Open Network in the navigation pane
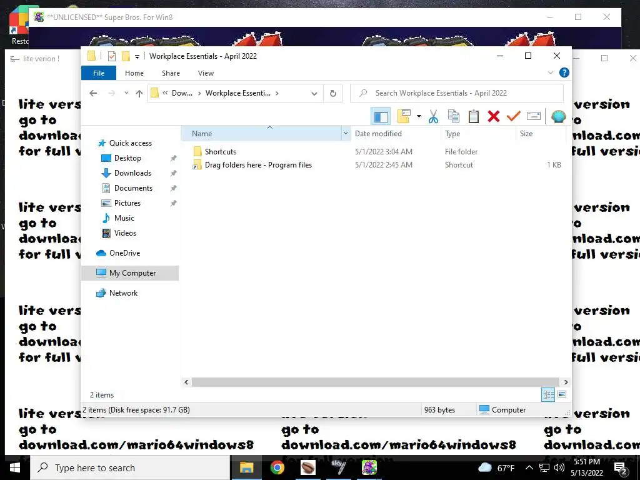 pos(123,293)
